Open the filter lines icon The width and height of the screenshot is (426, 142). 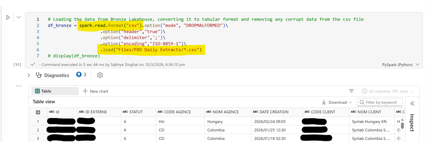pyautogui.click(x=351, y=91)
